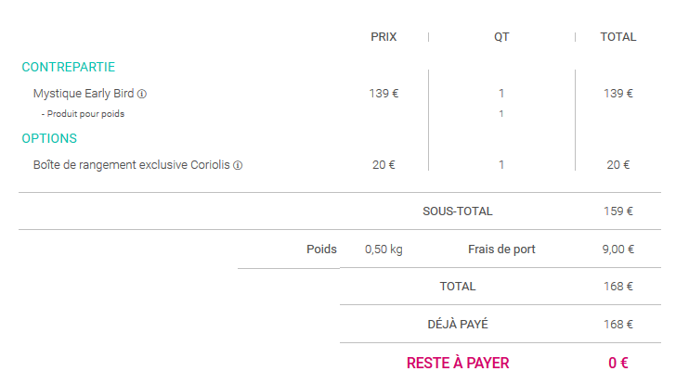Click info icon beside Boîte de rangement
676x384 pixels.
point(238,165)
